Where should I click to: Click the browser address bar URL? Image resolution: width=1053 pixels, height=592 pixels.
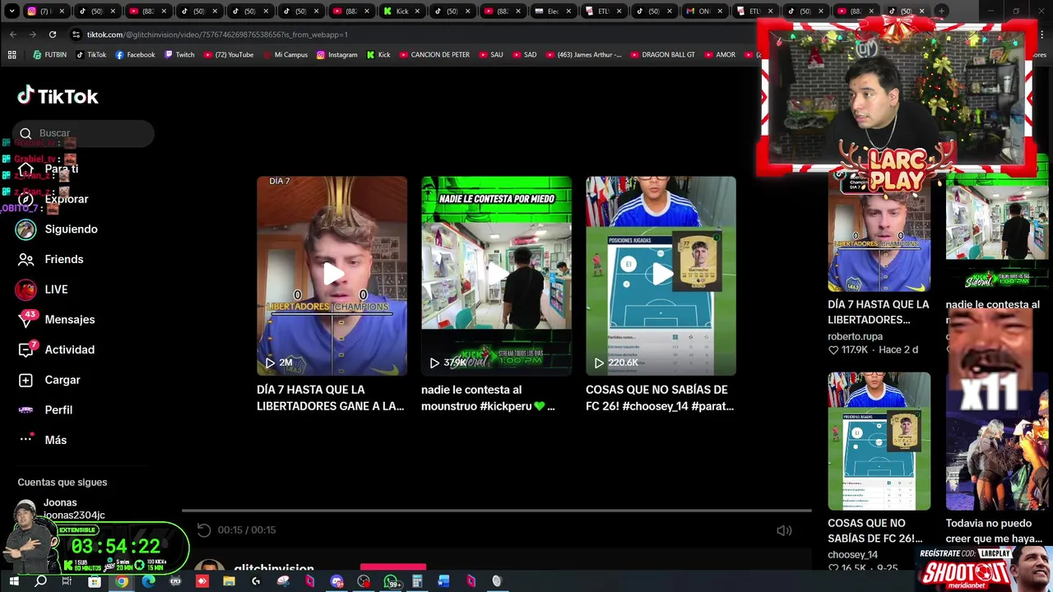tap(217, 35)
